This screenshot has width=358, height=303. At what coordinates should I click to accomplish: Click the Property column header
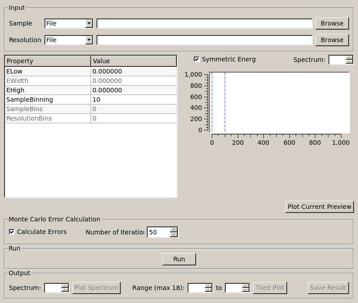click(48, 61)
